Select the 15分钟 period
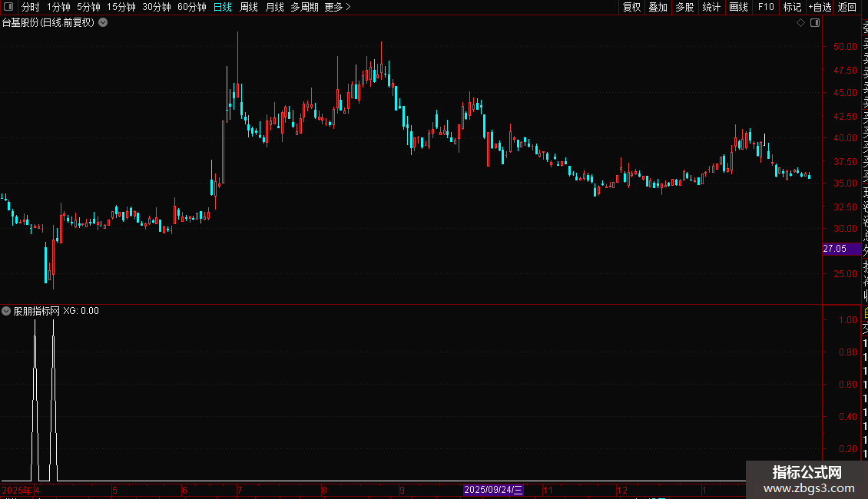The height and width of the screenshot is (499, 868). 121,7
